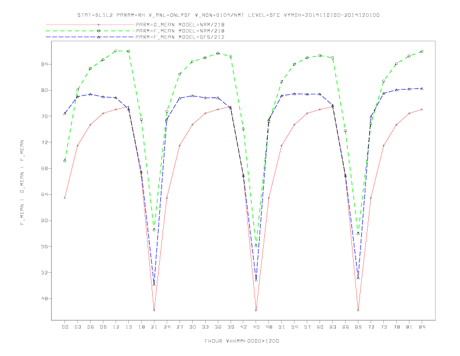
Task: Click green circle marker at hour 60 peak
Action: tap(320, 55)
